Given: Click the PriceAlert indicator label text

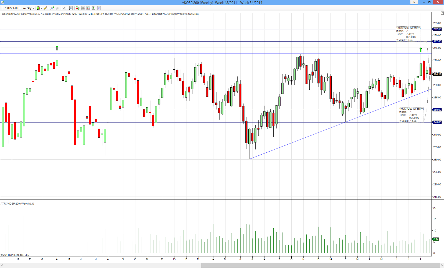Looking at the screenshot, I should (100, 14).
